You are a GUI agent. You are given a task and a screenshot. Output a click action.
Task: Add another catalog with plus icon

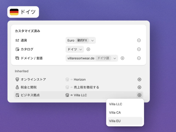(88, 49)
